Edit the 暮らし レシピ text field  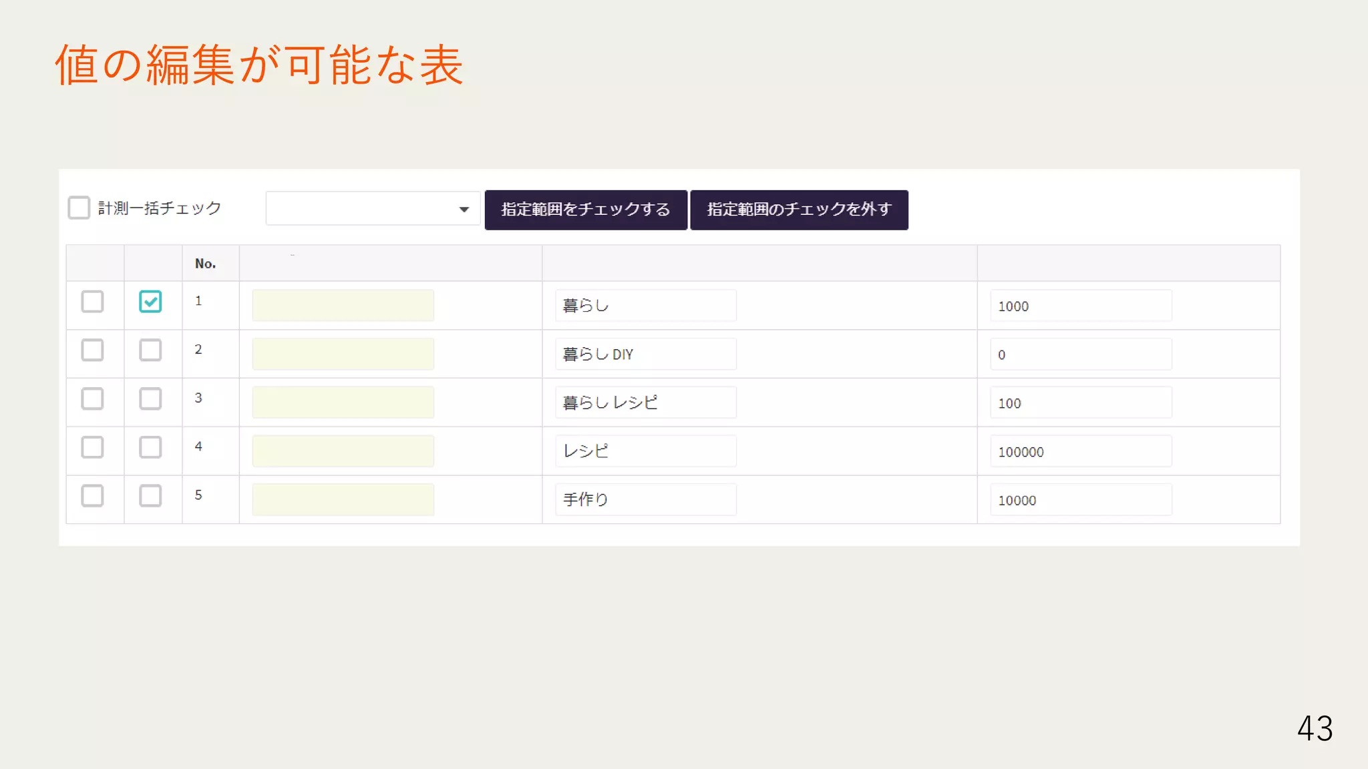[x=645, y=403]
